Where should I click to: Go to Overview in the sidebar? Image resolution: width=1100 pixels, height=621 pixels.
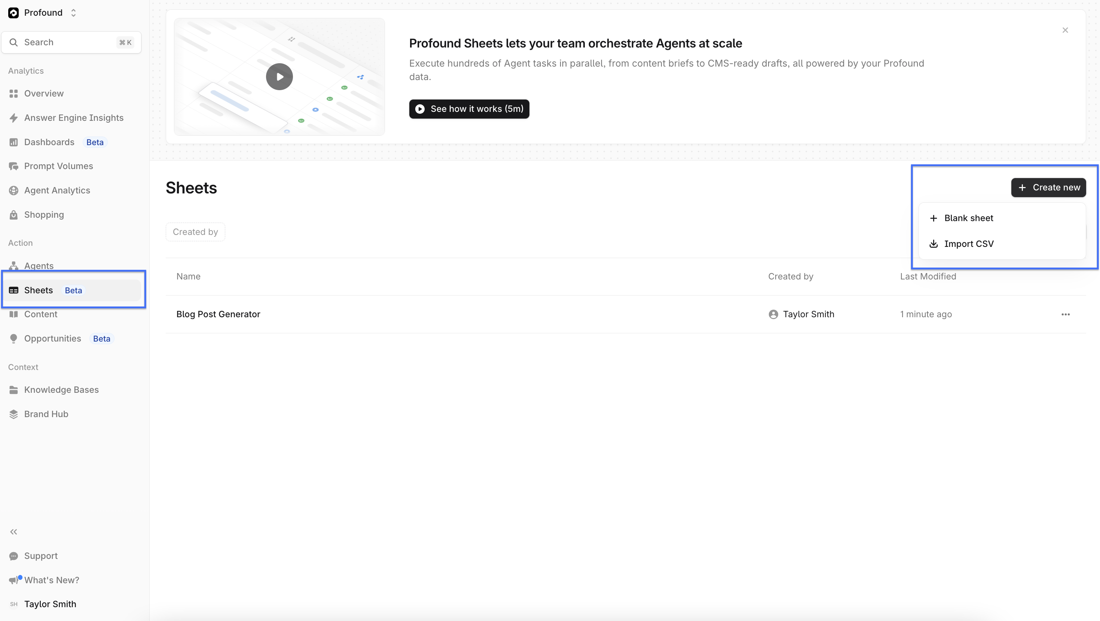(x=44, y=94)
